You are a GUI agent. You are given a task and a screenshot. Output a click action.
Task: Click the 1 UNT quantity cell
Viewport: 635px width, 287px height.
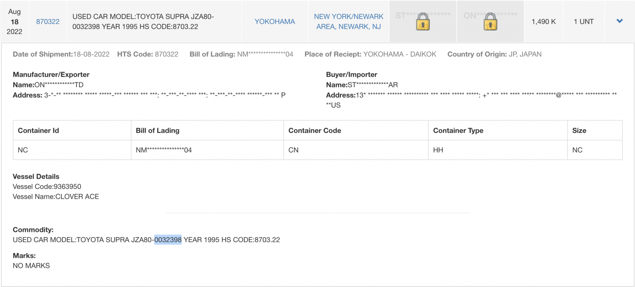coord(584,21)
